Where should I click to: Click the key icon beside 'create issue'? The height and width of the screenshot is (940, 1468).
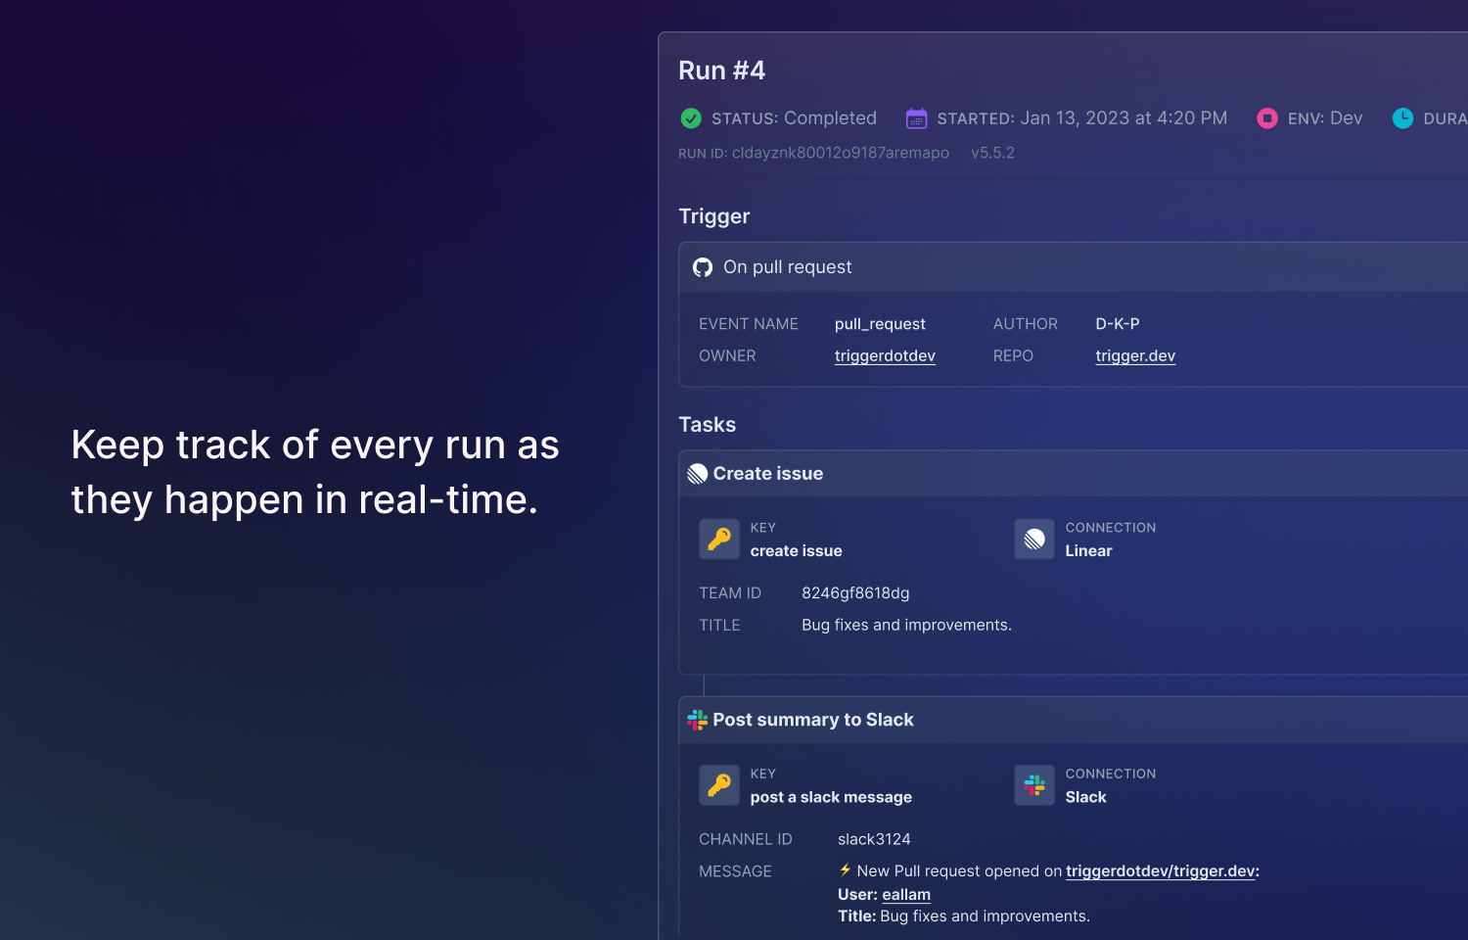point(719,540)
